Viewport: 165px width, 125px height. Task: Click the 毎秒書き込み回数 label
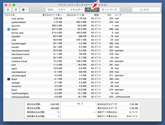[36, 116]
